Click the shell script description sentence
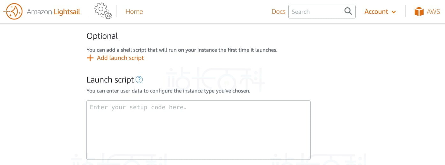445x165 pixels. (182, 50)
